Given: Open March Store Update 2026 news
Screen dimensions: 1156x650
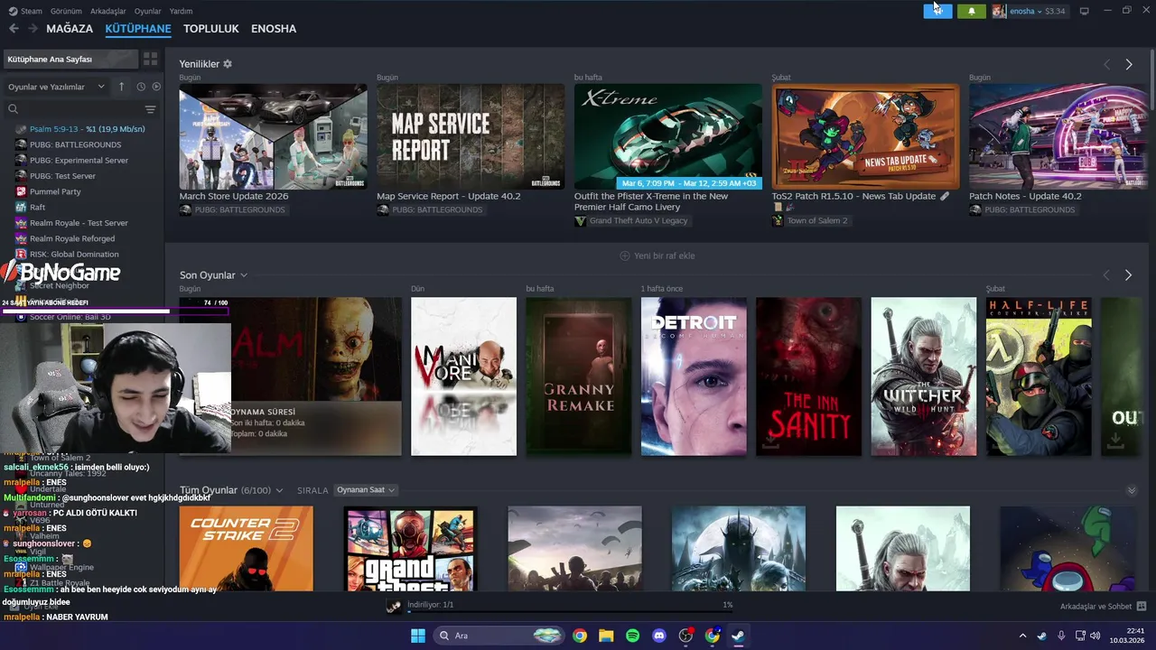Looking at the screenshot, I should [x=273, y=137].
